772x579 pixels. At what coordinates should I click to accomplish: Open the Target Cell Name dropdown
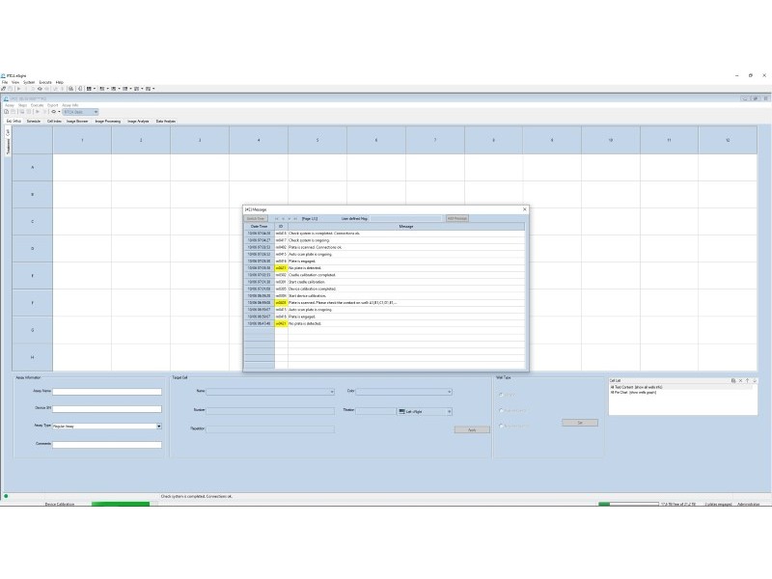(x=332, y=392)
